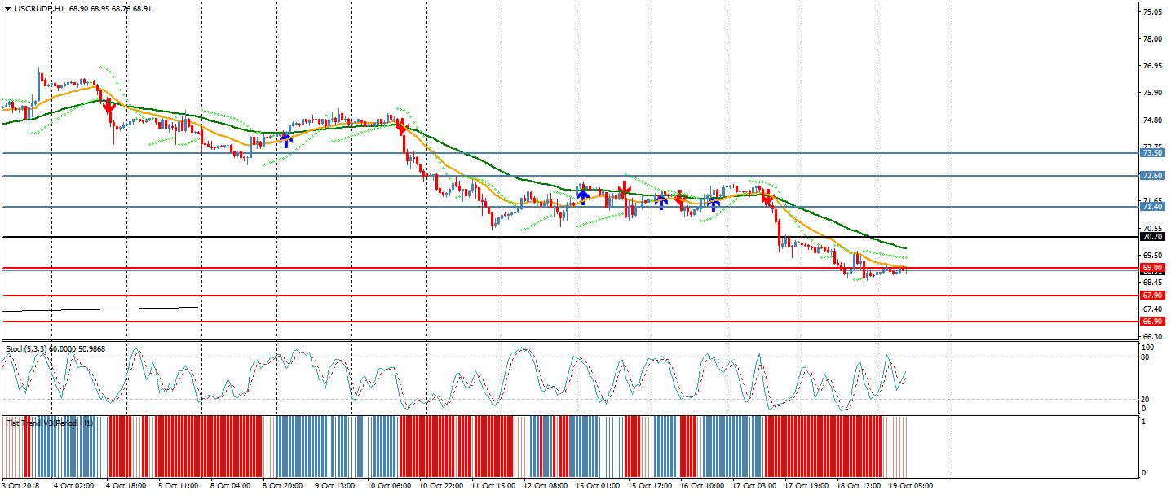This screenshot has height=495, width=1171.
Task: Click the black 70.20 price level label
Action: (1151, 237)
